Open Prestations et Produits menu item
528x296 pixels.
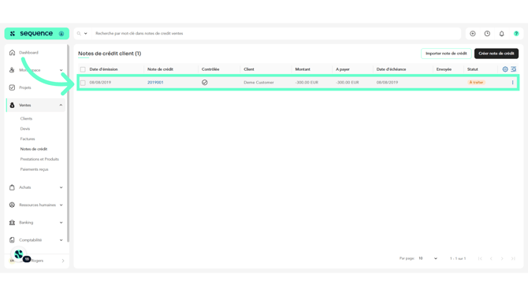pos(39,159)
